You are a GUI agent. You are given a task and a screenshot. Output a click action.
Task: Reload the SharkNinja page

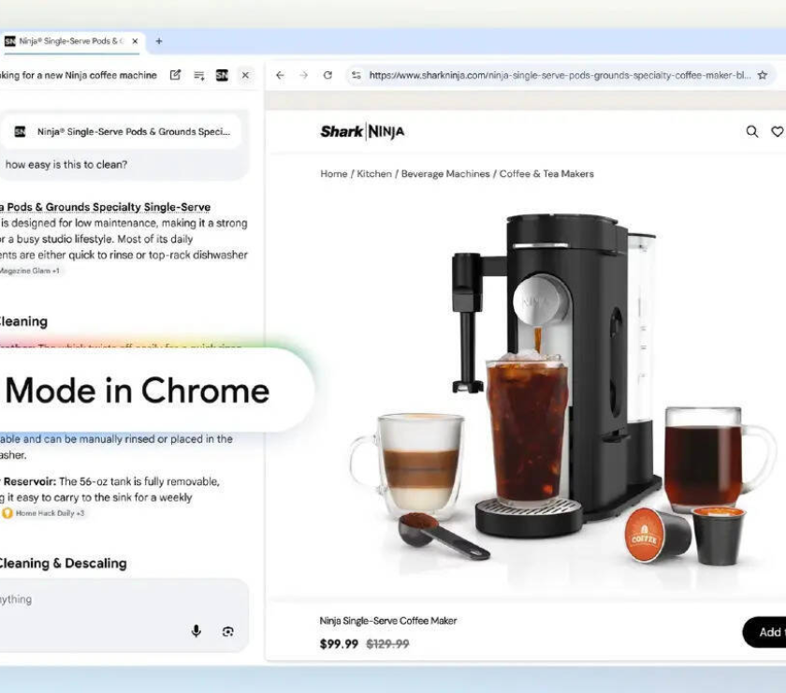tap(327, 75)
